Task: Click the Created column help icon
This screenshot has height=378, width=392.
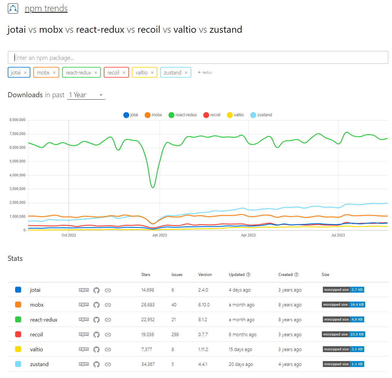Action: (296, 275)
